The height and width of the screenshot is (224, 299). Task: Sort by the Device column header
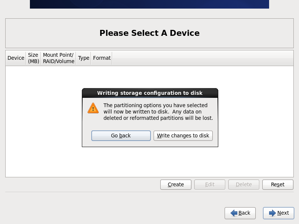point(16,58)
